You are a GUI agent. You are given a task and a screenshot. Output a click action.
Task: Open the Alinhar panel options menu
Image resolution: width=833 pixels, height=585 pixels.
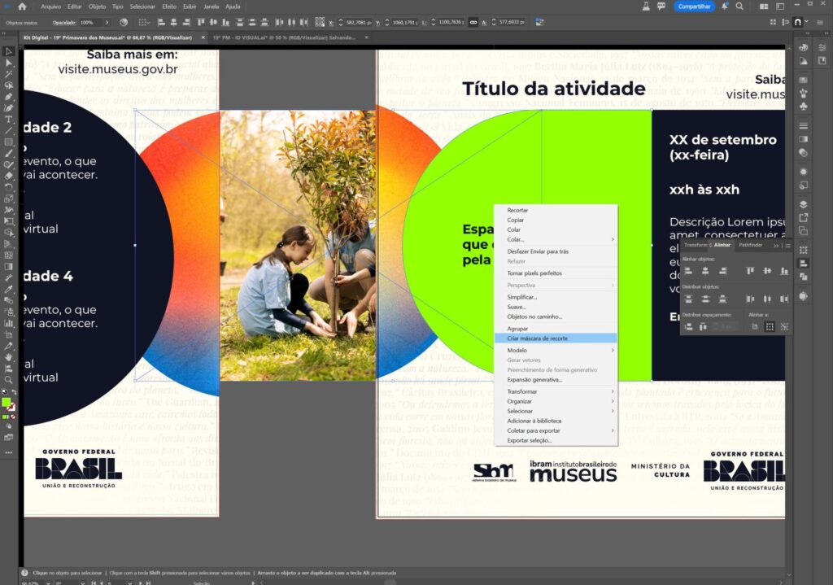pos(787,245)
